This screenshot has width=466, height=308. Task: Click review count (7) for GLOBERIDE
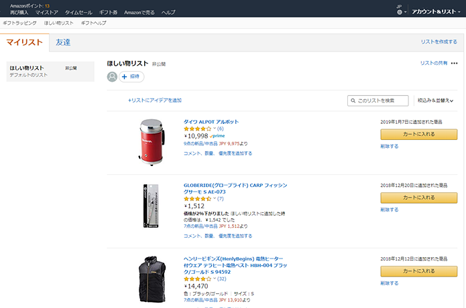220,199
